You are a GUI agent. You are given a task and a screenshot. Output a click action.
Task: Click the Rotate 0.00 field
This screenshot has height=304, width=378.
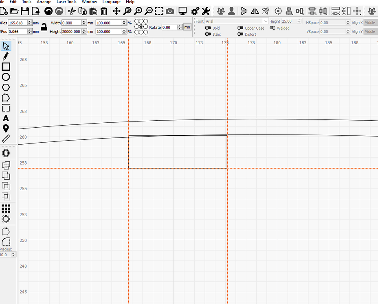point(169,27)
